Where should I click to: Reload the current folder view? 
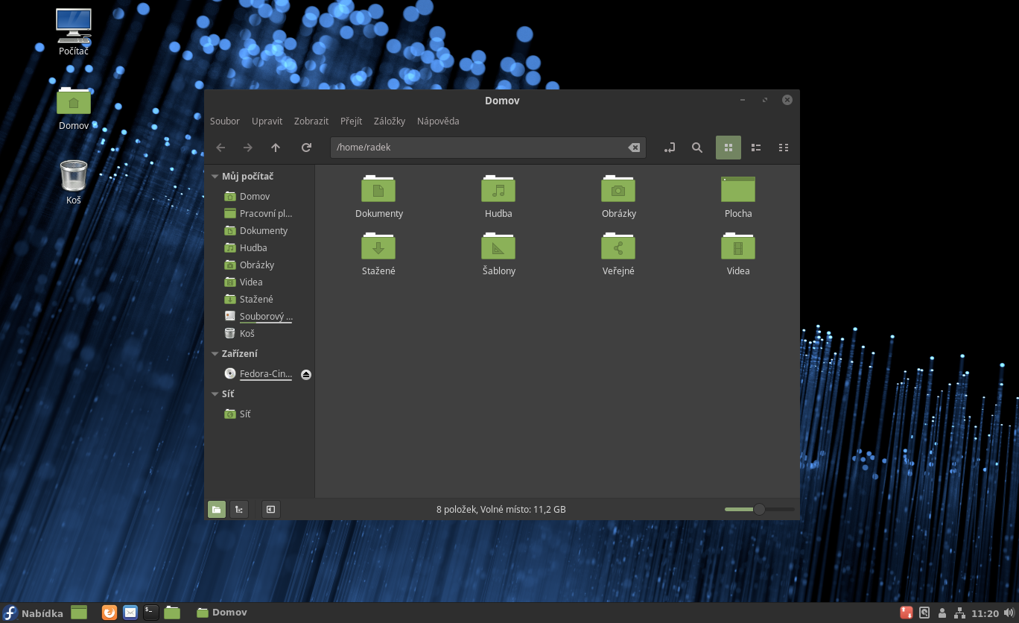[x=306, y=148]
